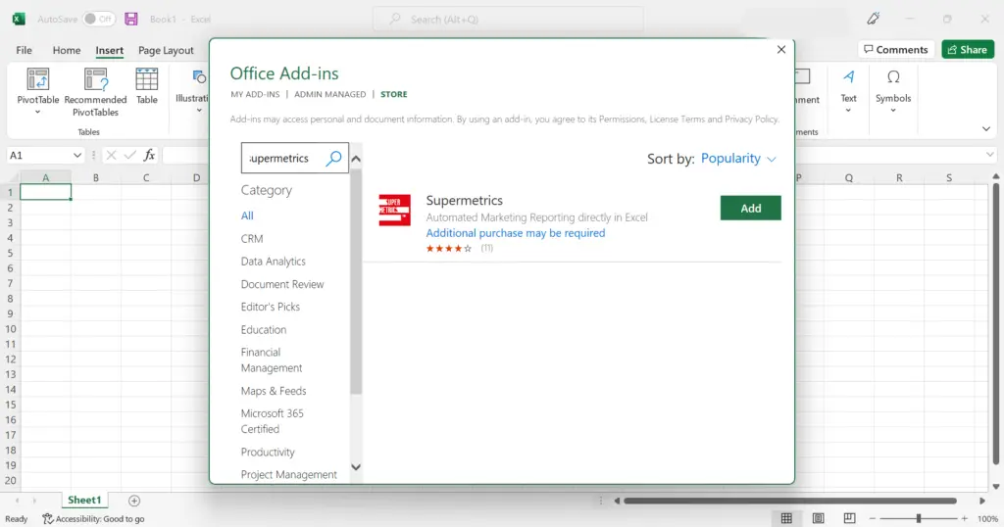Expand the formula bar with its chevron

(x=990, y=155)
